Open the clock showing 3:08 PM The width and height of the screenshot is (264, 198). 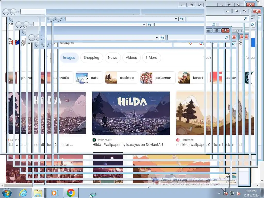pyautogui.click(x=251, y=193)
